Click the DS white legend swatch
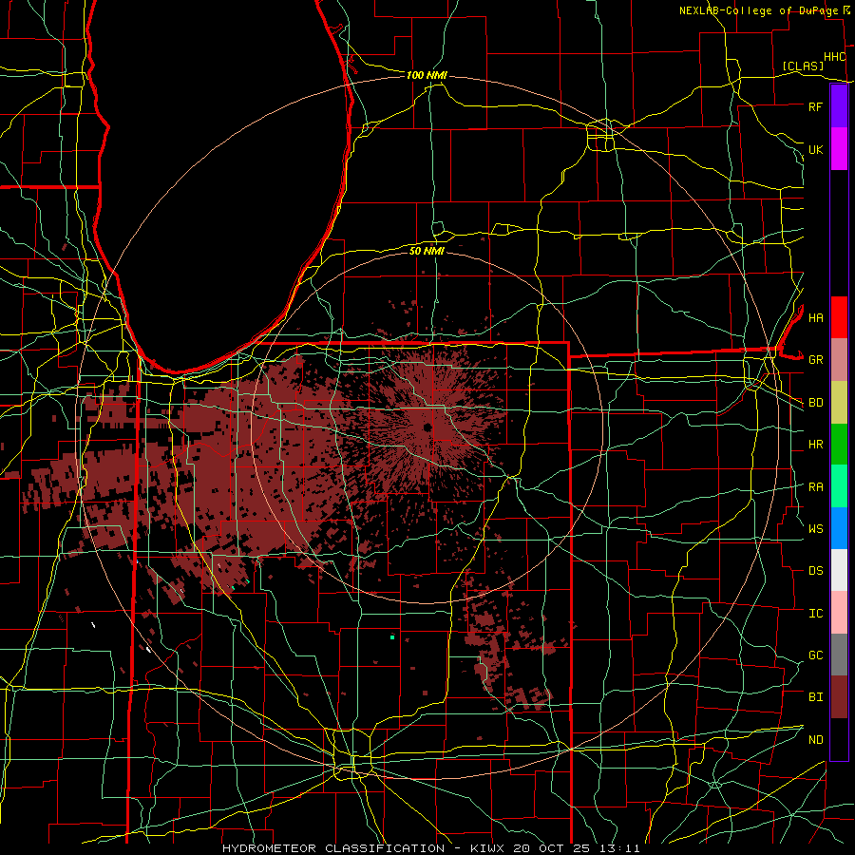 [x=839, y=570]
